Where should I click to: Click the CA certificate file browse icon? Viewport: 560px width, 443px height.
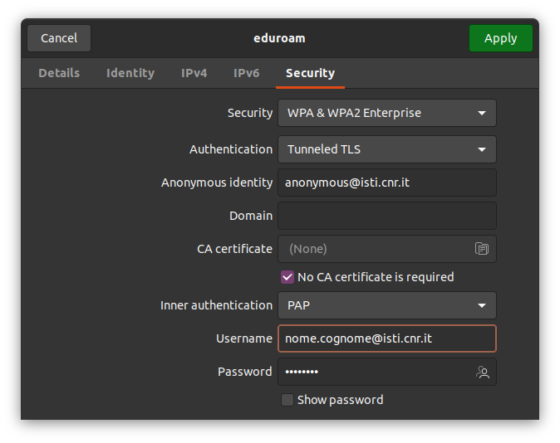tap(481, 249)
